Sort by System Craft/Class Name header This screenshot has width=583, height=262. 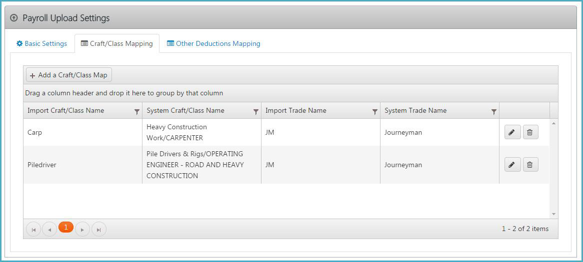coord(185,111)
